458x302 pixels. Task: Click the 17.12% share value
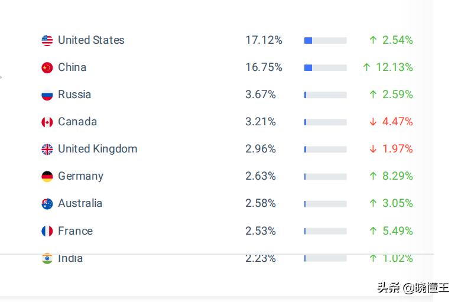coord(264,40)
